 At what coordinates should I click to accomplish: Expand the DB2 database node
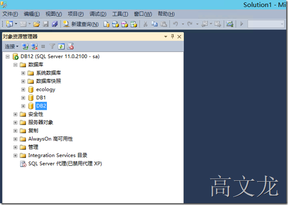click(x=23, y=106)
